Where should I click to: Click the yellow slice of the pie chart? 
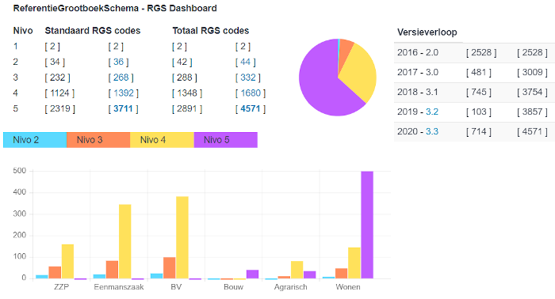coord(359,72)
